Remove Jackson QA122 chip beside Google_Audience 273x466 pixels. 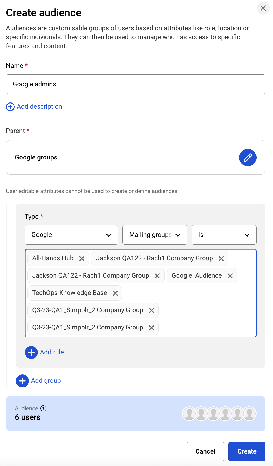point(157,276)
